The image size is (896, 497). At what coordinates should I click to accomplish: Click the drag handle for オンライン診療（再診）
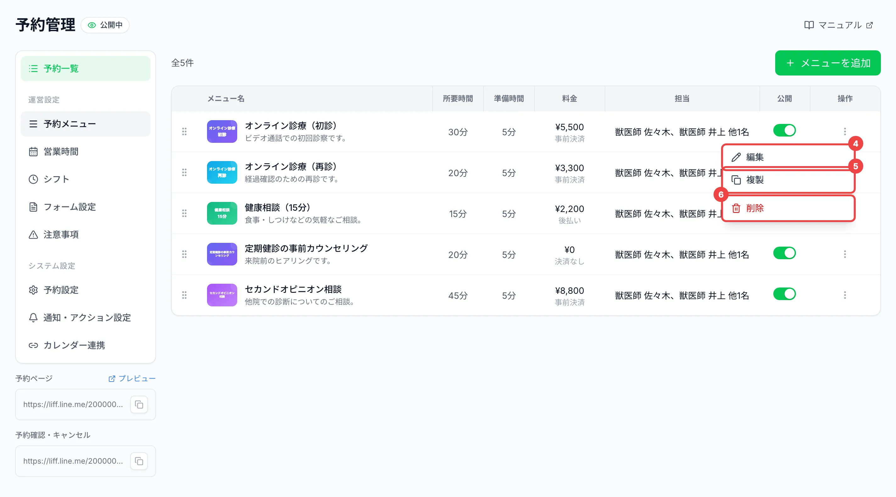(184, 172)
